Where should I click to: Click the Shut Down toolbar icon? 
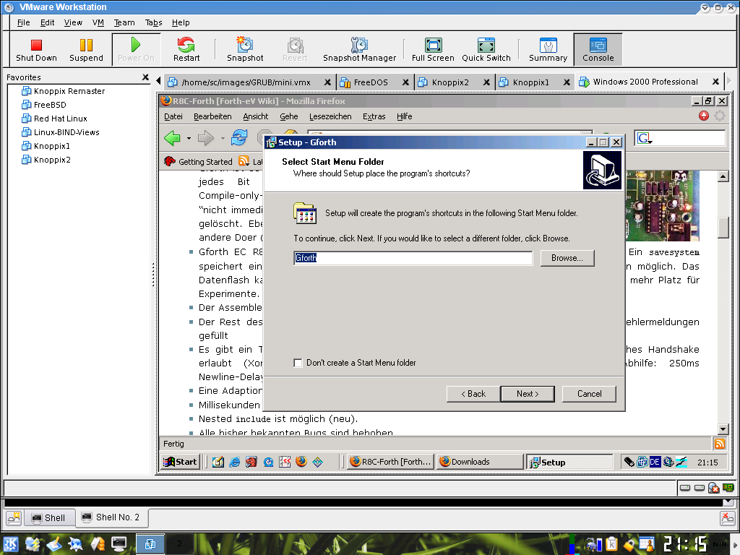[36, 50]
